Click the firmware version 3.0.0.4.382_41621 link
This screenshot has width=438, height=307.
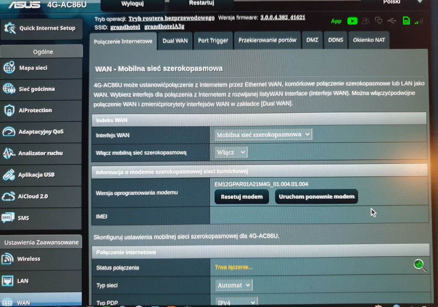pyautogui.click(x=282, y=18)
